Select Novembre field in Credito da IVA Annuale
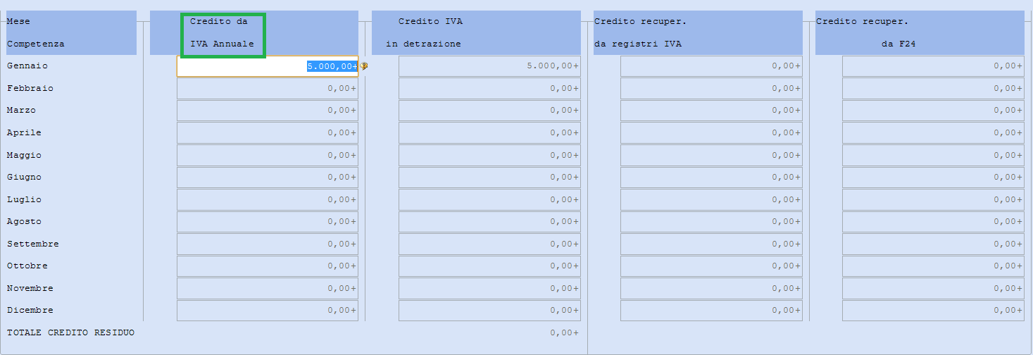This screenshot has height=355, width=1033. [x=268, y=288]
